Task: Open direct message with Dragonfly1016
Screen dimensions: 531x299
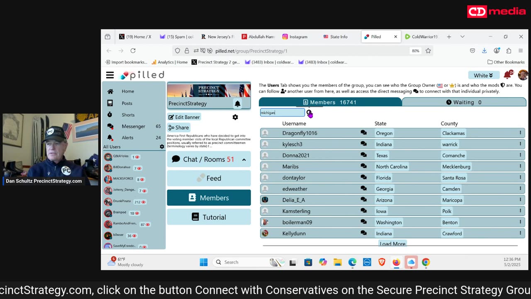Action: pyautogui.click(x=363, y=133)
